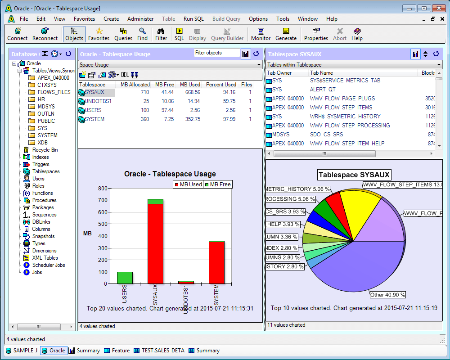Open the Space Usage dropdown
Viewport: 450px width, 360px height.
(x=170, y=65)
